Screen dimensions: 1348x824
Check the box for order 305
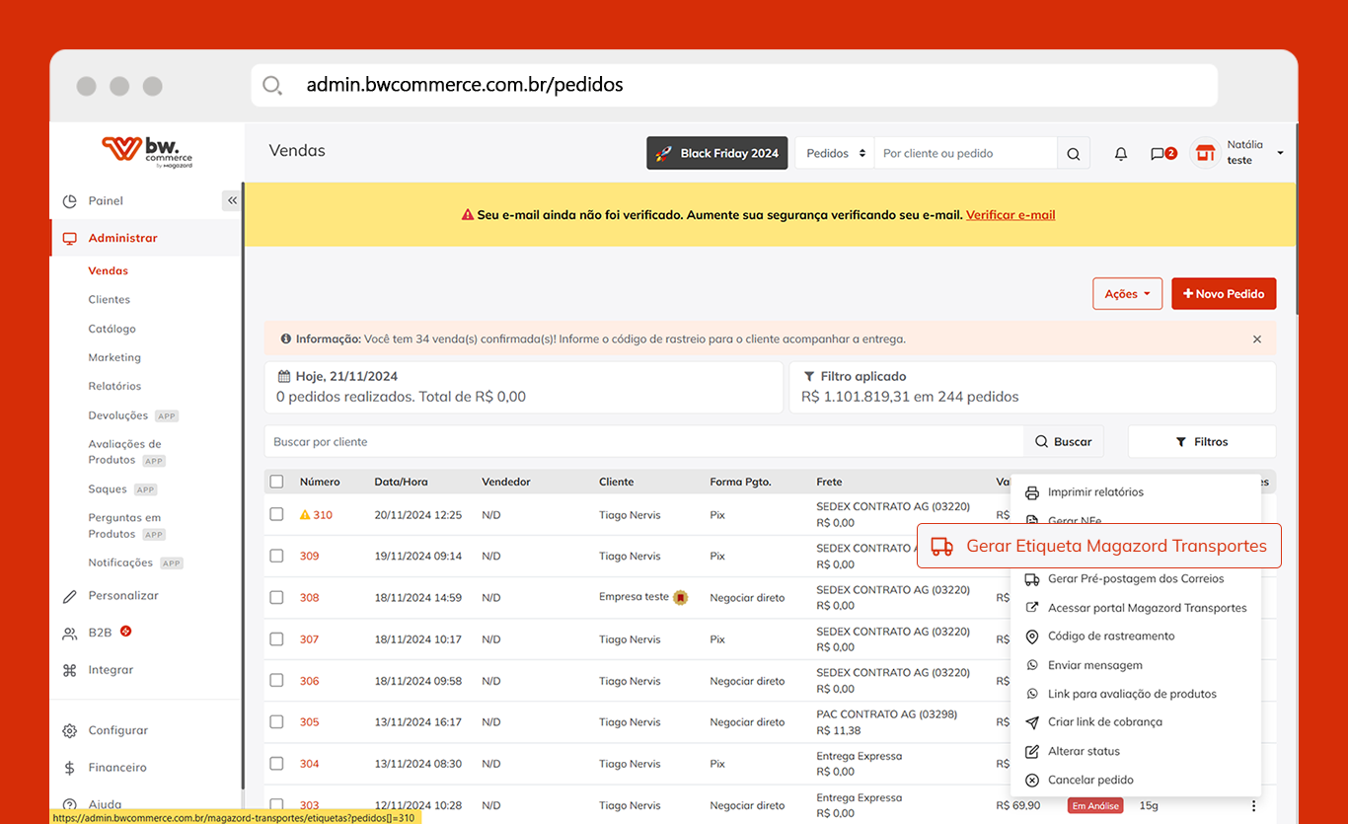click(276, 722)
